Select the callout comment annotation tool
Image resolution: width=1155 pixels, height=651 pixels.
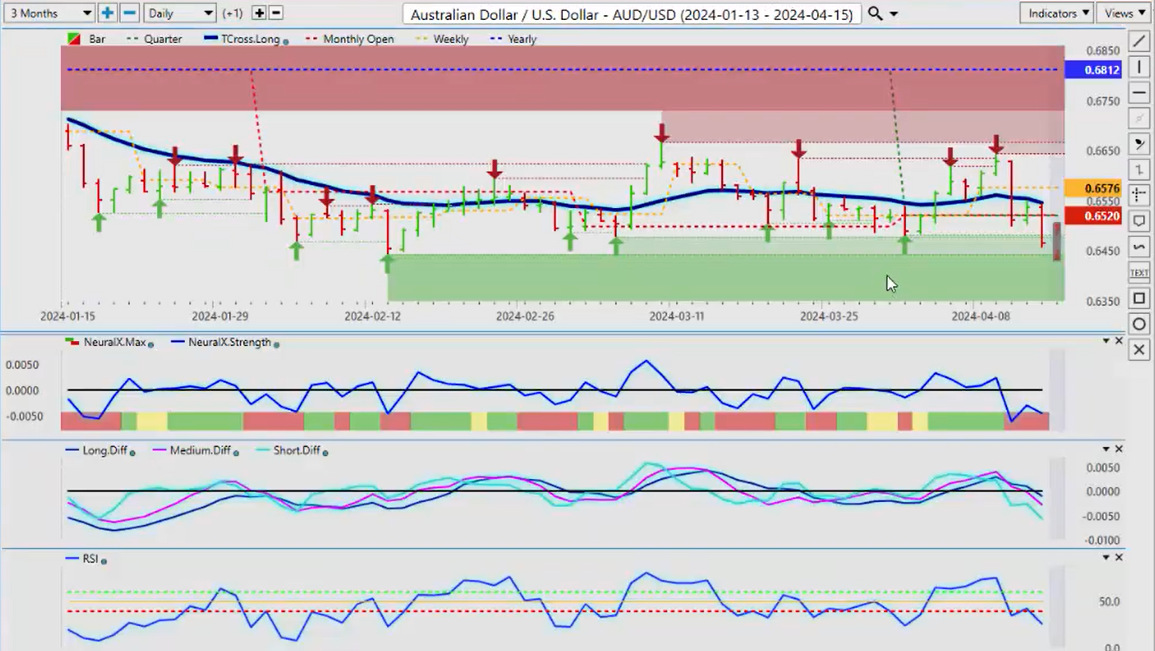pyautogui.click(x=1138, y=220)
